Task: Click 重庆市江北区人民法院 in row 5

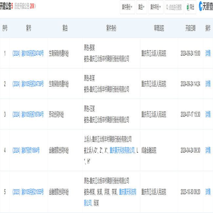Action: coord(154,192)
